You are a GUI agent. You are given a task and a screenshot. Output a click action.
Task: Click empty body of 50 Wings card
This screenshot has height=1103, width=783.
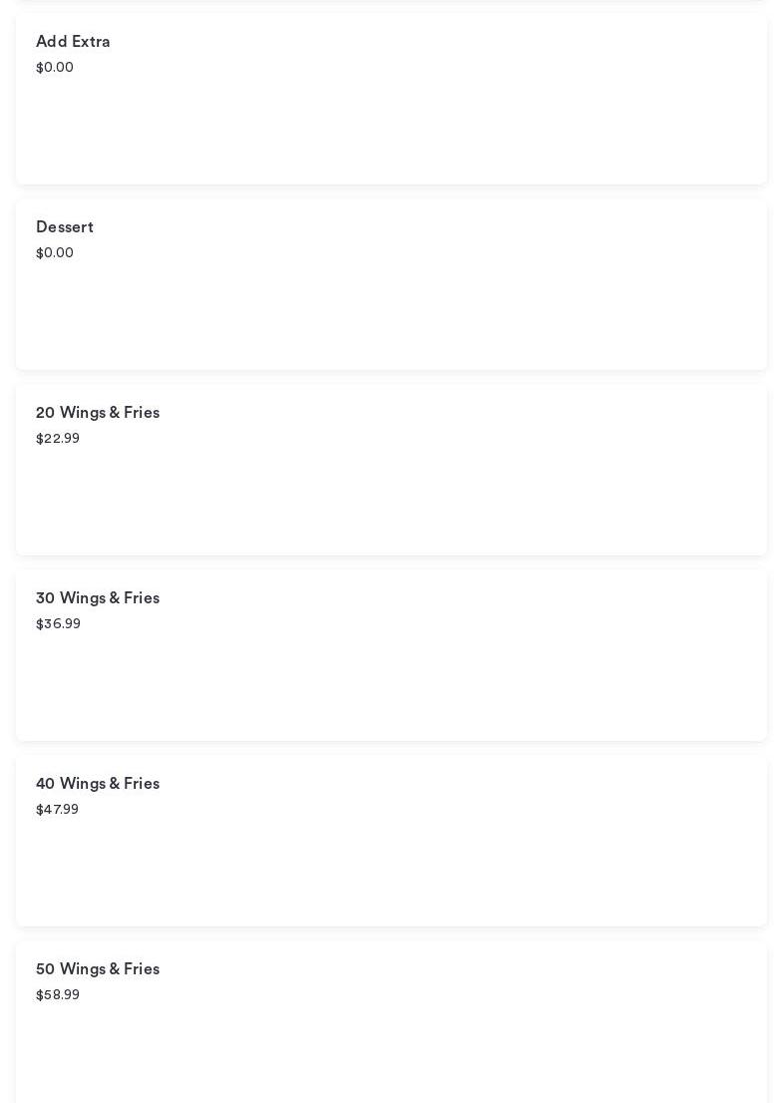click(399, 1052)
